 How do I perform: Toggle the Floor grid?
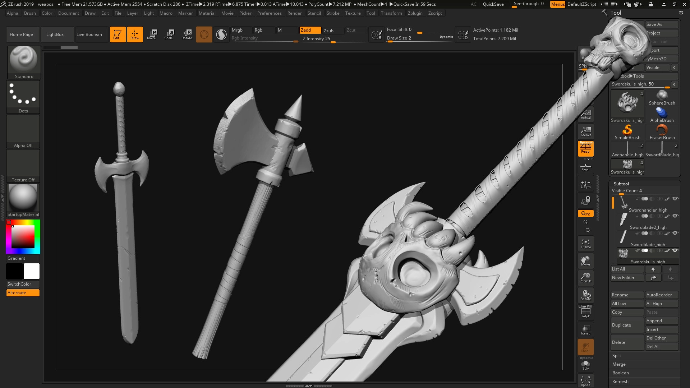(x=585, y=167)
